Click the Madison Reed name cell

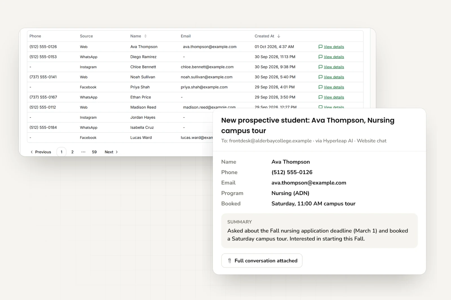click(x=143, y=107)
